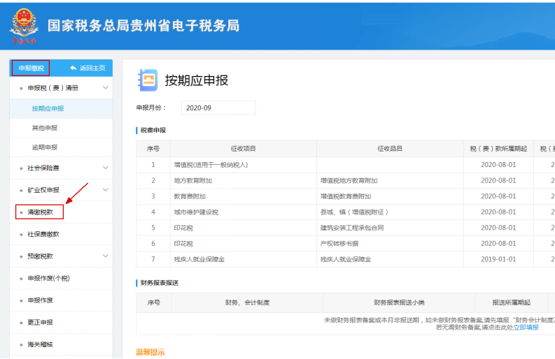Click the 增值税(适用于一般纳税人) row in the table
Screen dimensions: 555x359
[211, 165]
